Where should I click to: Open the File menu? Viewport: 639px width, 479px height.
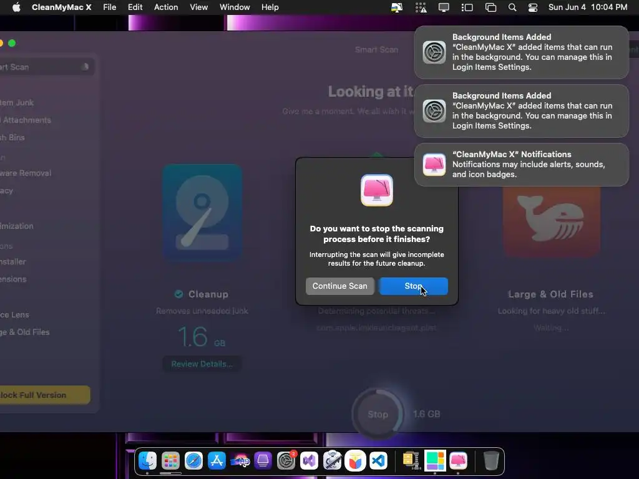click(x=110, y=7)
